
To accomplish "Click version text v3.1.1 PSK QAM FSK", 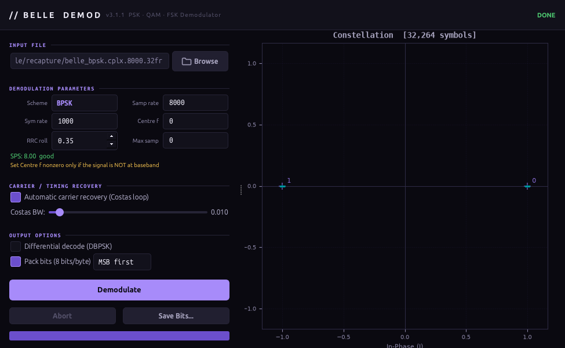I will (x=163, y=14).
